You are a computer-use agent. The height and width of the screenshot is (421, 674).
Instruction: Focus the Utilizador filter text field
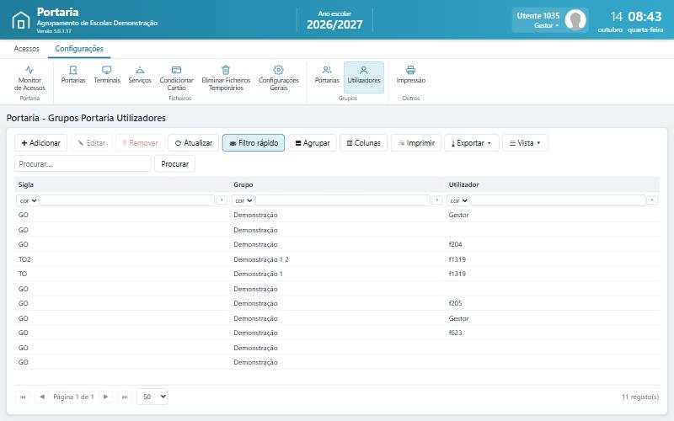tap(559, 200)
